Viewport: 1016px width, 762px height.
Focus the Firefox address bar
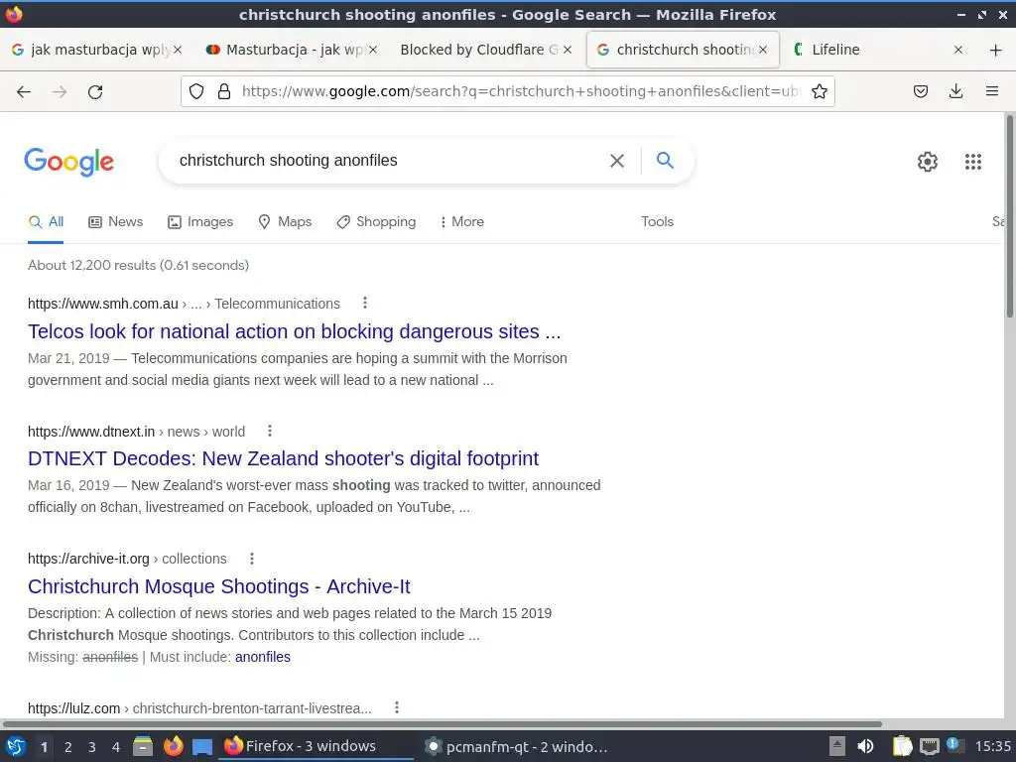(x=521, y=91)
